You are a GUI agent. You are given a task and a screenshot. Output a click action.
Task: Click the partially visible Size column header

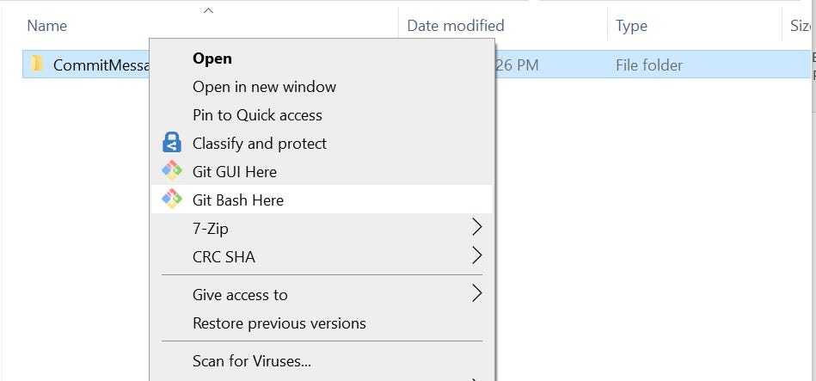(801, 26)
